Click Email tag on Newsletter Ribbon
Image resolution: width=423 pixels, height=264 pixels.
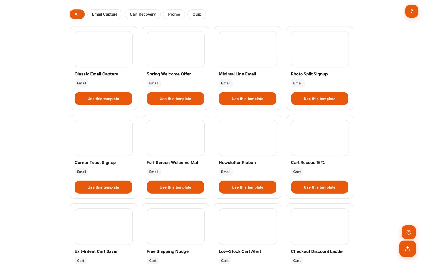(226, 172)
